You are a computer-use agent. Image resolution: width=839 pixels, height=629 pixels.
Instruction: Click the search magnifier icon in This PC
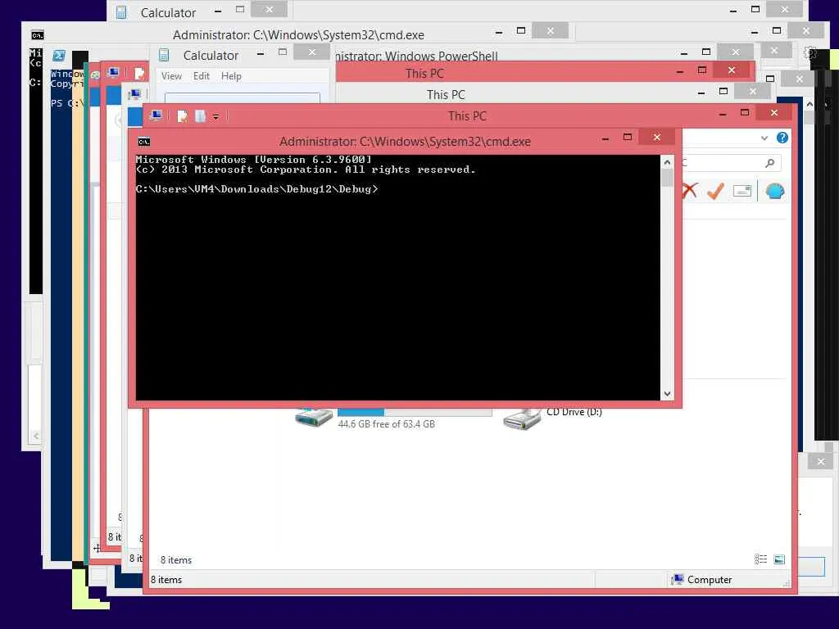[x=769, y=163]
